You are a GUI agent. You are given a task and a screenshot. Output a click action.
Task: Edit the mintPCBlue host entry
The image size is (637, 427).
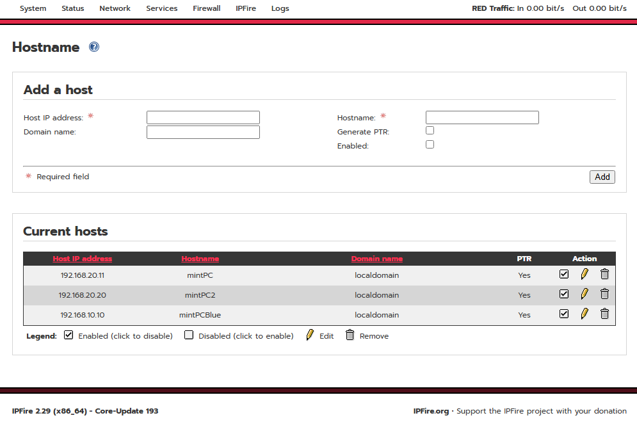click(585, 314)
